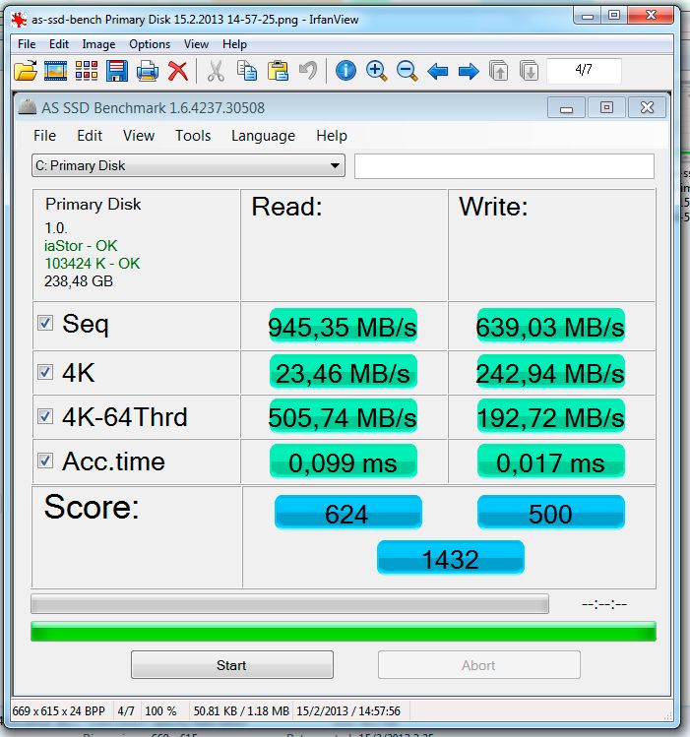The height and width of the screenshot is (737, 690).
Task: Open AS SSD Benchmark Help menu
Action: [332, 136]
